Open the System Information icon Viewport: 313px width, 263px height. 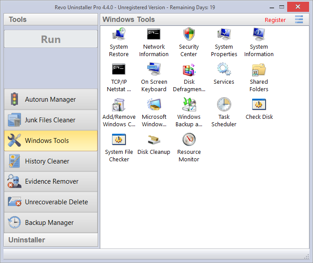click(259, 34)
